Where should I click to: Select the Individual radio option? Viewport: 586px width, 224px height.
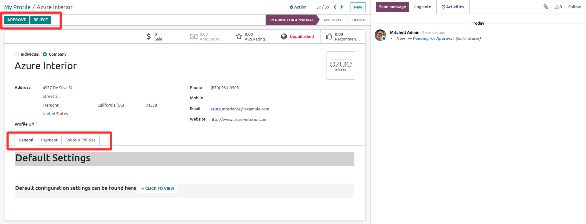(17, 54)
